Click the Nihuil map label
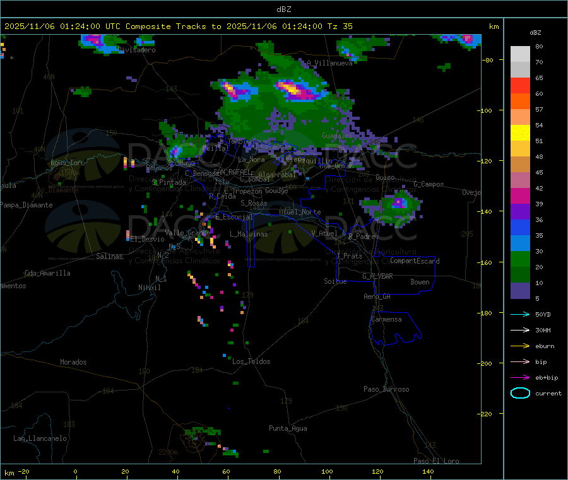This screenshot has height=480, width=568. (x=150, y=288)
